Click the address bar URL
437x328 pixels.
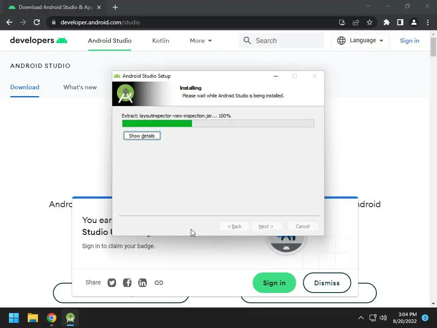tap(100, 22)
